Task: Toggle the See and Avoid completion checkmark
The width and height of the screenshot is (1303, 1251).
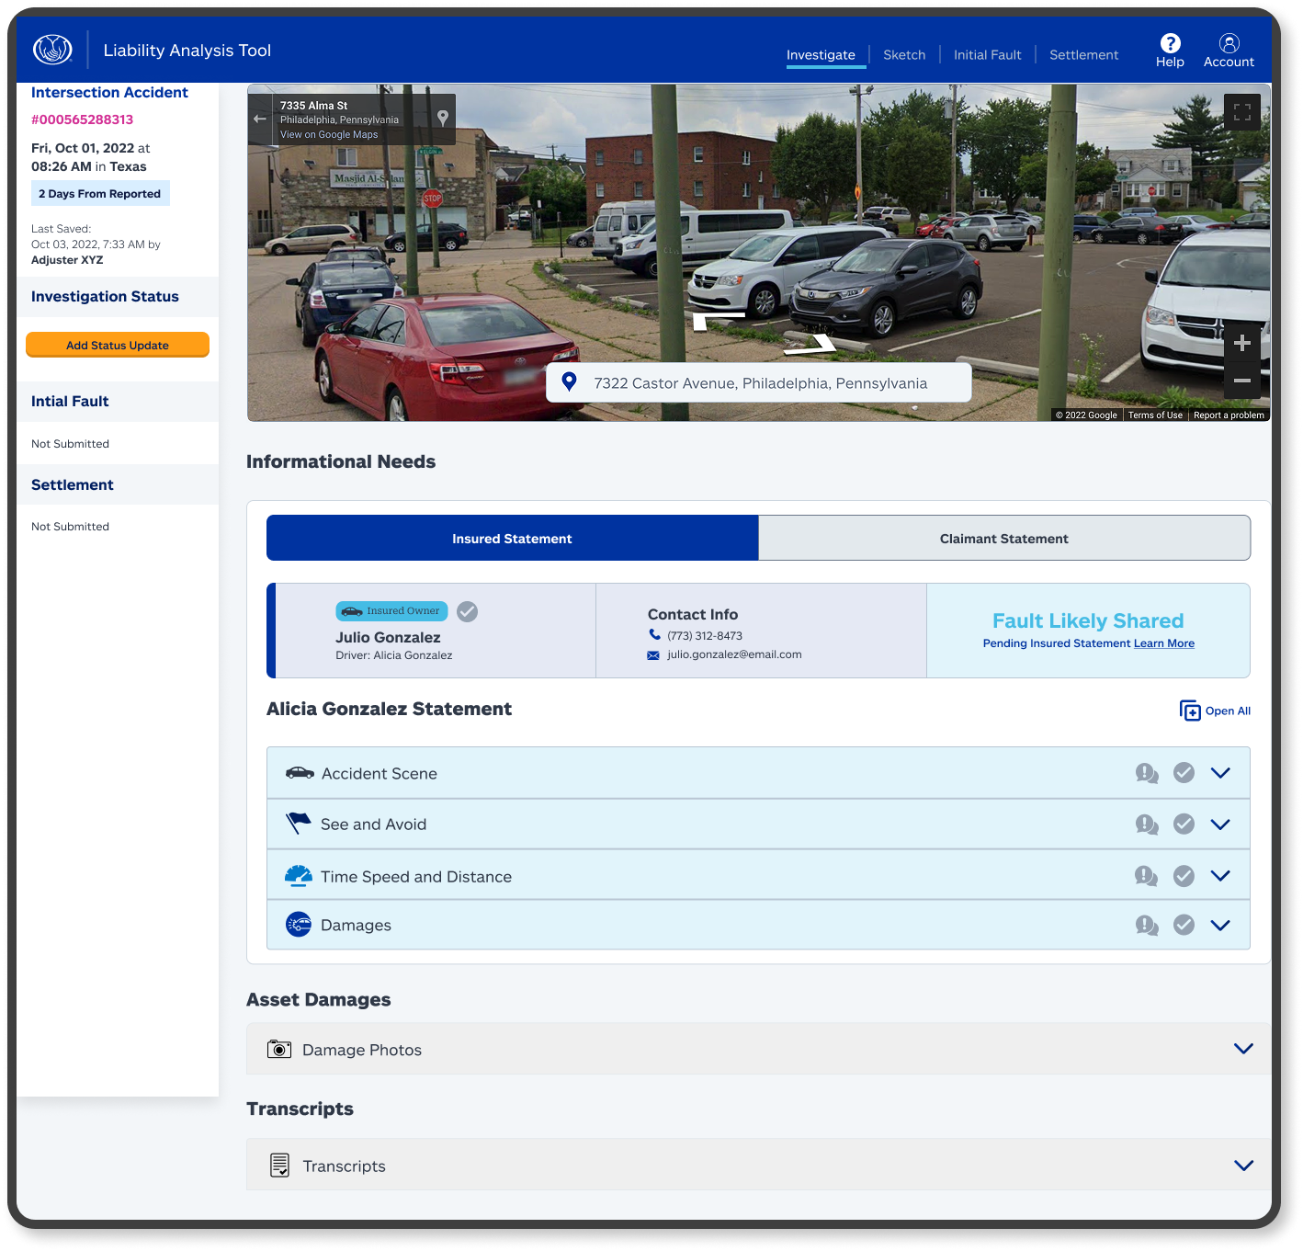Action: point(1184,825)
